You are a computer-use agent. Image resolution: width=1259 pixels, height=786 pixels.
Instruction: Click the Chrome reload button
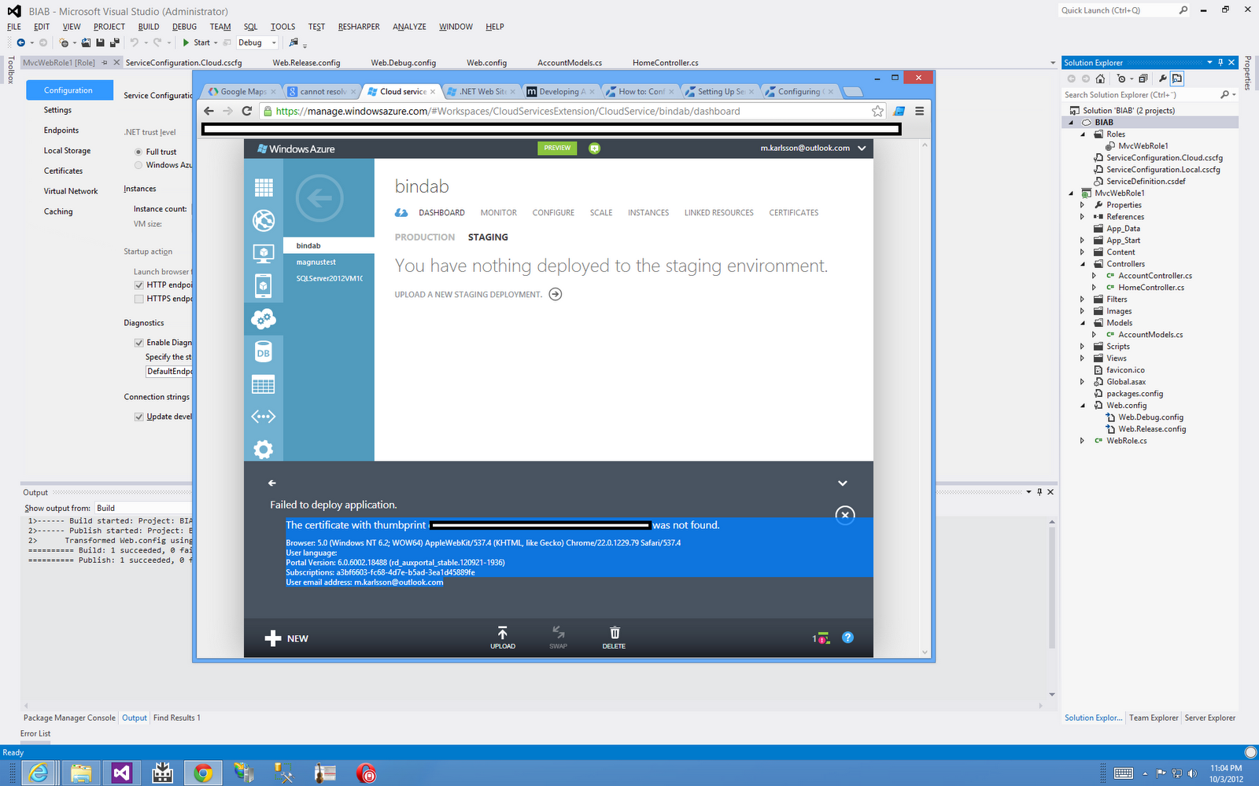(247, 111)
